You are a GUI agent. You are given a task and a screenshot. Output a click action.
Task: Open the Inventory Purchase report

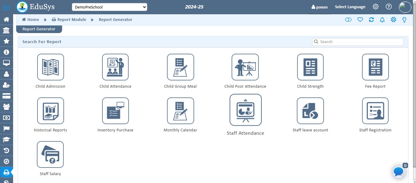(x=115, y=111)
